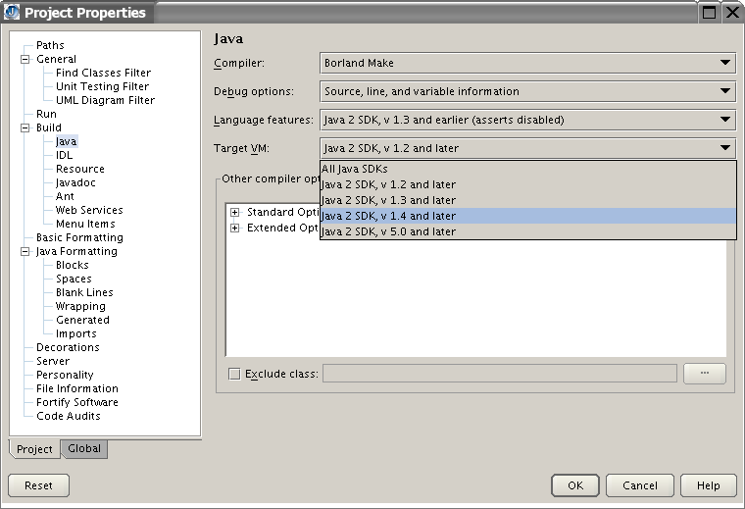Collapse the Java Formatting tree node

25,251
